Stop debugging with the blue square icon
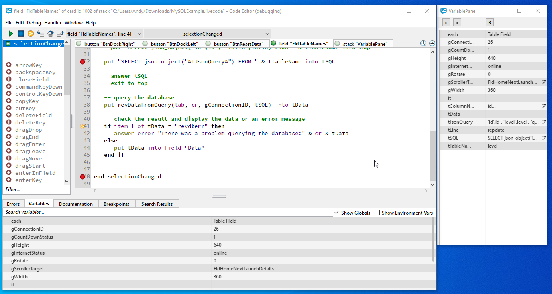 [x=21, y=34]
